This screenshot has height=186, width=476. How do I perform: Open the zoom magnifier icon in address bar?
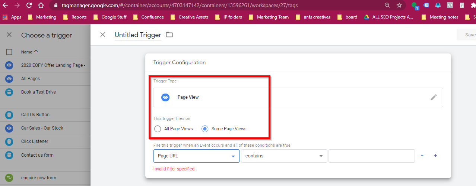(x=387, y=5)
